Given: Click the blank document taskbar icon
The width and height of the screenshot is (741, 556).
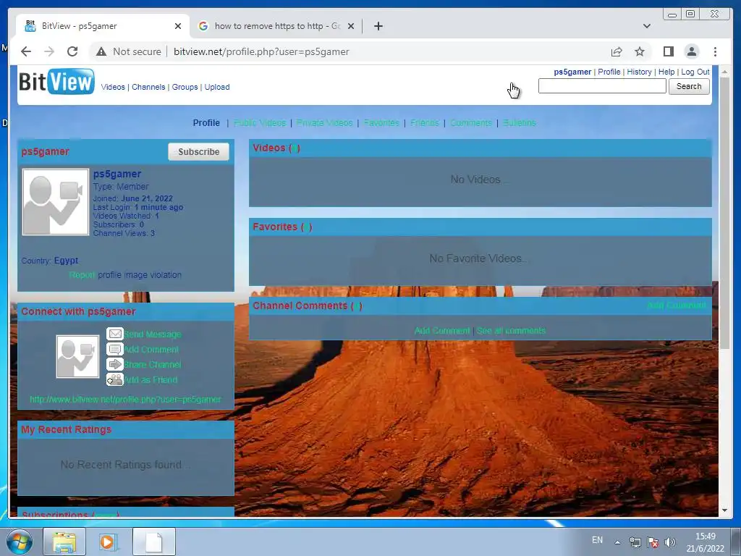Looking at the screenshot, I should pos(153,542).
